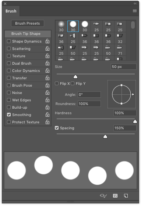Switch to the Brush tab

(x=11, y=11)
